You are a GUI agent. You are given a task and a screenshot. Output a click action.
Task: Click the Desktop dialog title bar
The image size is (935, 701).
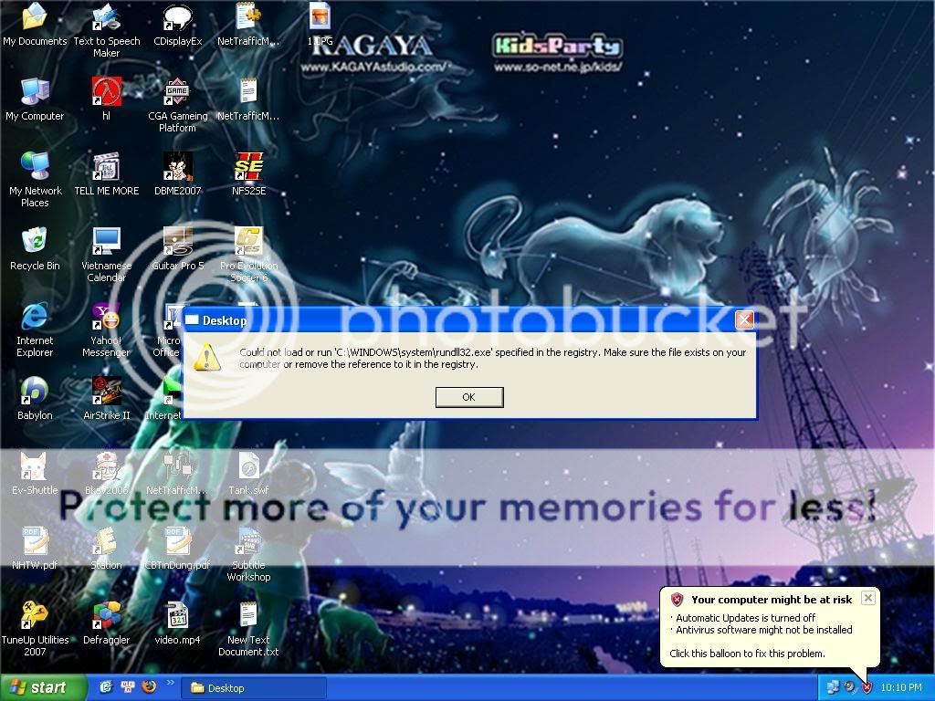469,320
